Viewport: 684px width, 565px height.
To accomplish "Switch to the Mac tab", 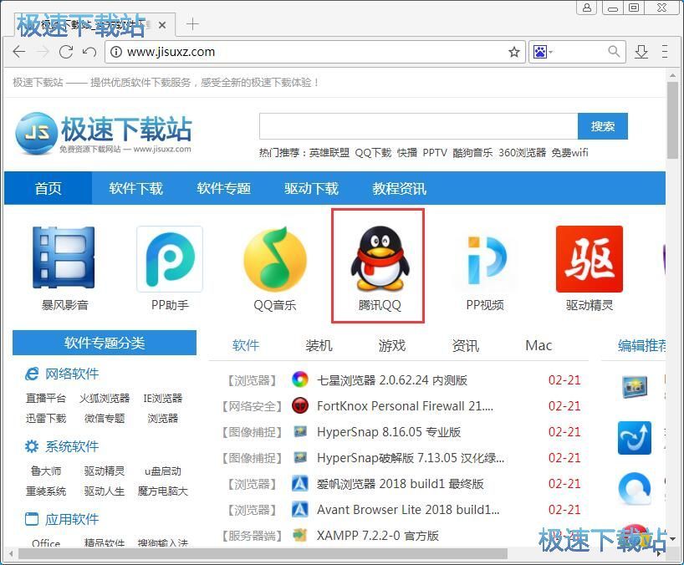I will [x=539, y=345].
